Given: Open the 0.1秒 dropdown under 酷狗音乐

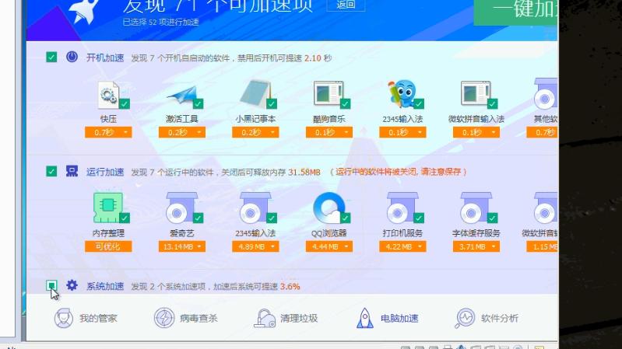Looking at the screenshot, I should 329,132.
